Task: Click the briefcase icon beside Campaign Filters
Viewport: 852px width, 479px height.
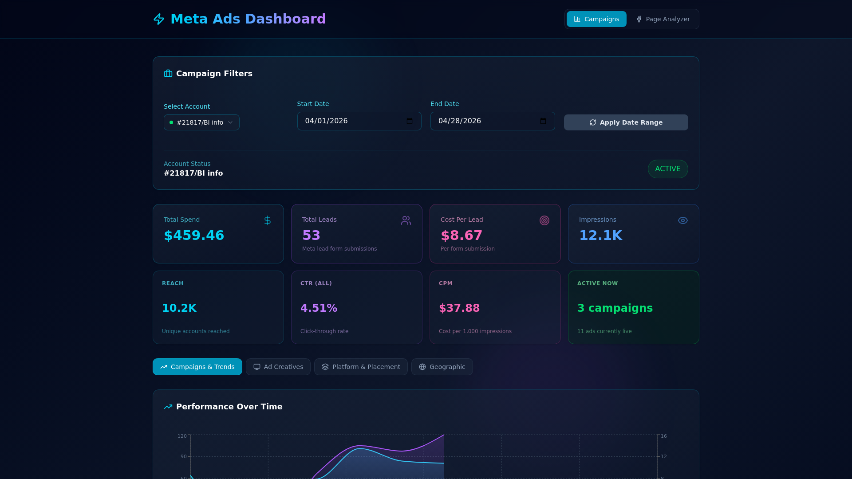Action: [x=168, y=74]
